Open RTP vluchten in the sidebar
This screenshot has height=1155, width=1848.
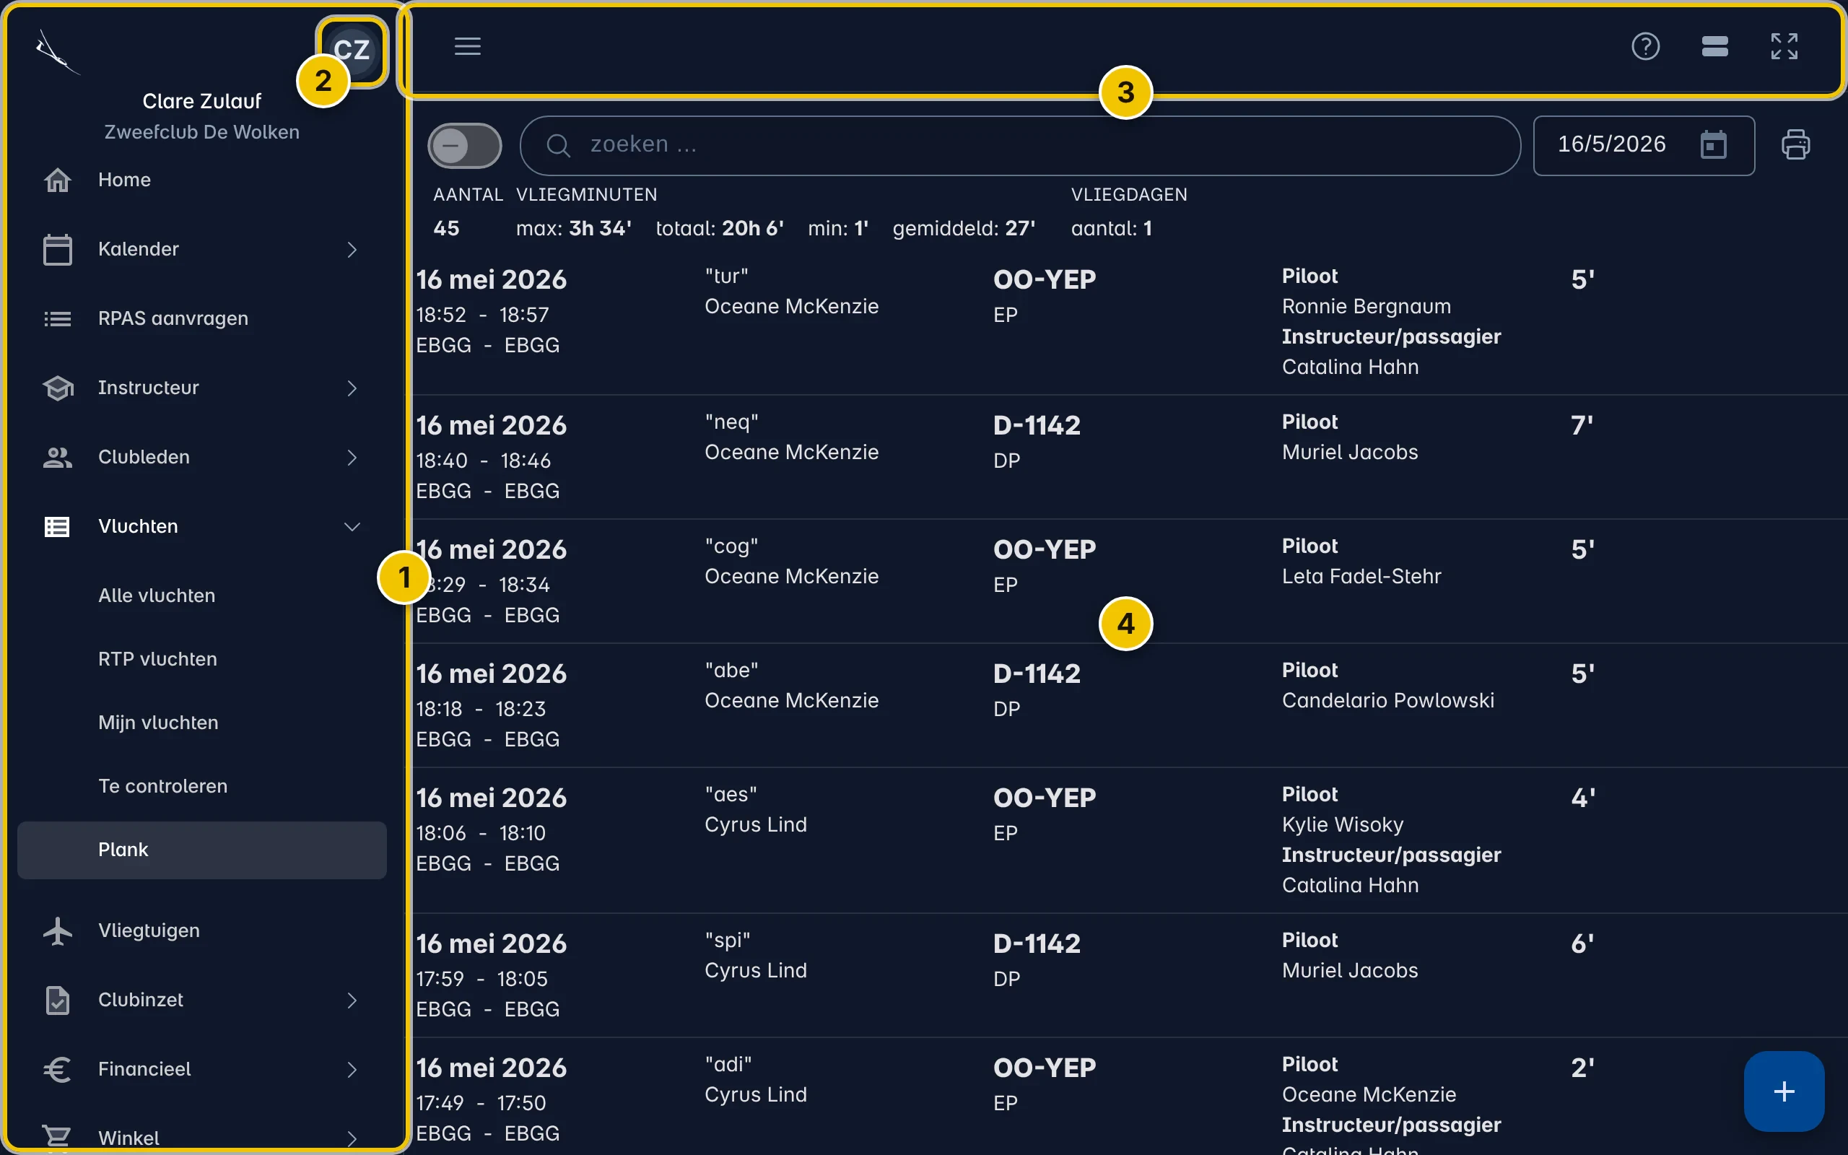(201, 659)
